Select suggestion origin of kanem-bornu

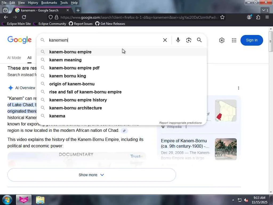point(122,84)
